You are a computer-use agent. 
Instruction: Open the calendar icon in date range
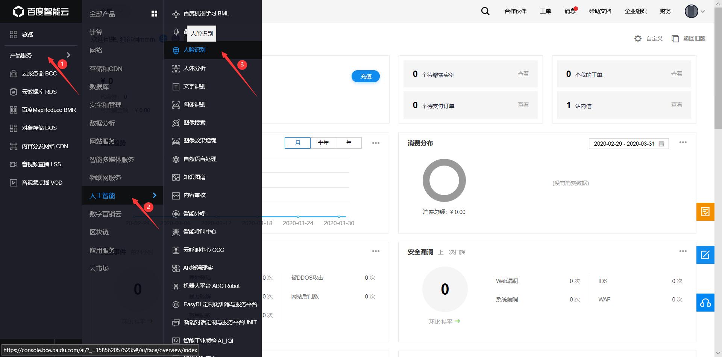(x=661, y=144)
